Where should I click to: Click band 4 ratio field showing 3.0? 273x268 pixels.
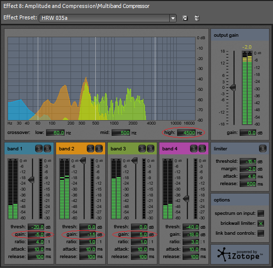(191, 242)
